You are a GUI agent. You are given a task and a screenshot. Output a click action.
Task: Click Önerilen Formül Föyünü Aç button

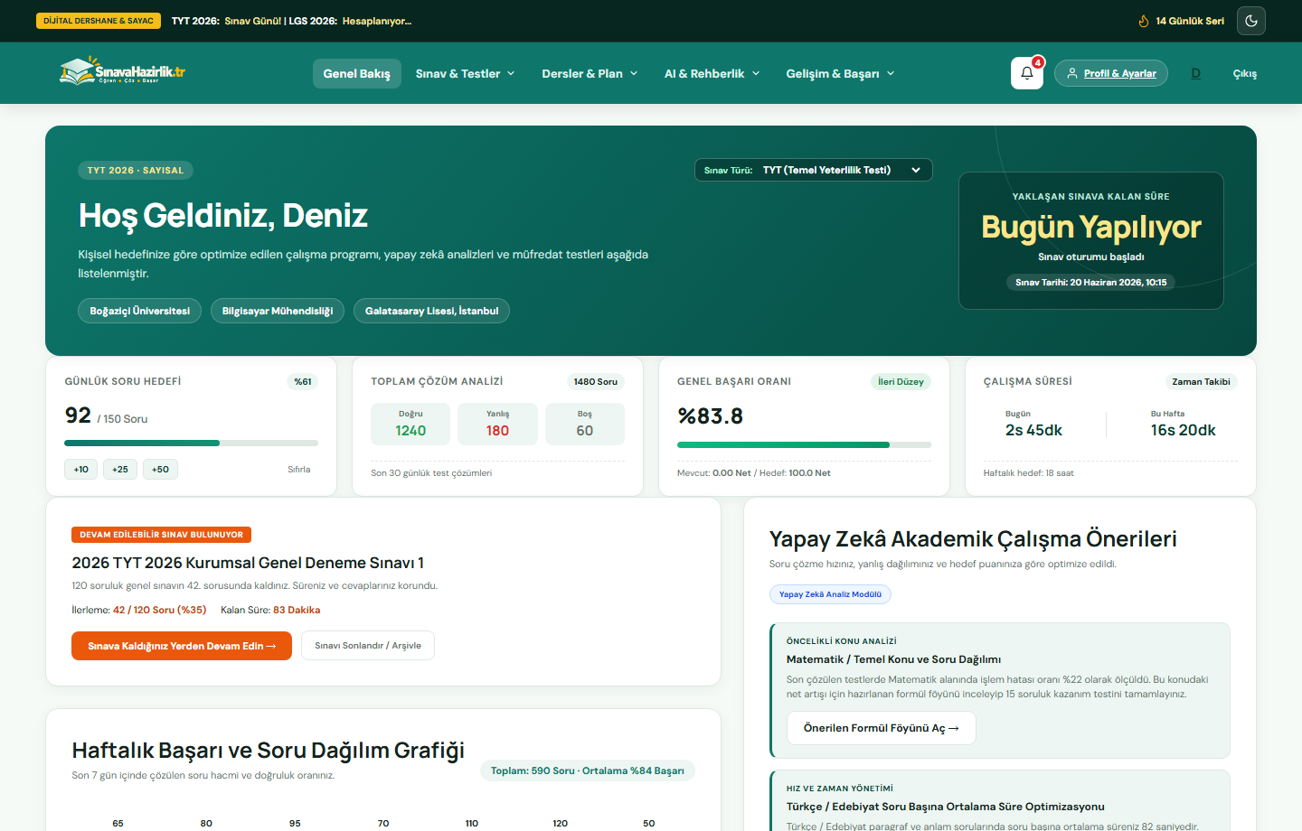[x=882, y=728]
